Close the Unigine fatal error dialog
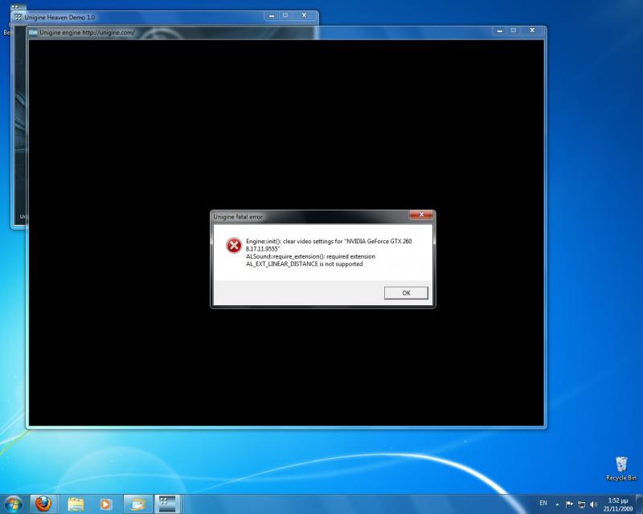This screenshot has width=643, height=514. pos(421,214)
